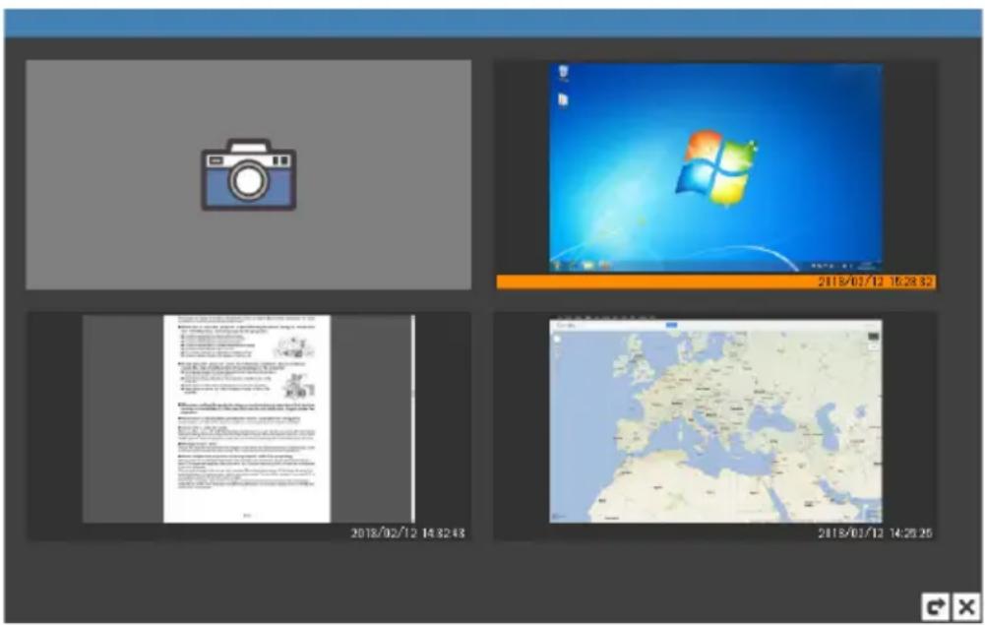Screen dimensions: 985x625
Task: Click the camera capture icon
Action: [x=249, y=174]
